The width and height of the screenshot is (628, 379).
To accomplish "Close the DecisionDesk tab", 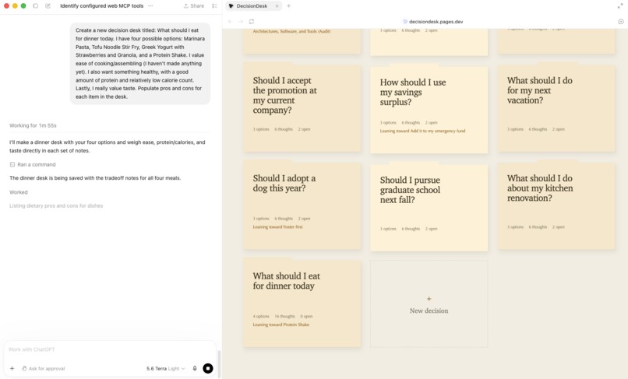I will click(277, 6).
